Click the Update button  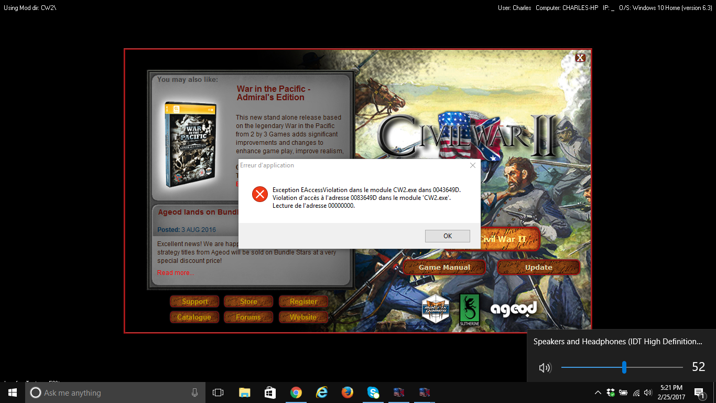pos(538,267)
